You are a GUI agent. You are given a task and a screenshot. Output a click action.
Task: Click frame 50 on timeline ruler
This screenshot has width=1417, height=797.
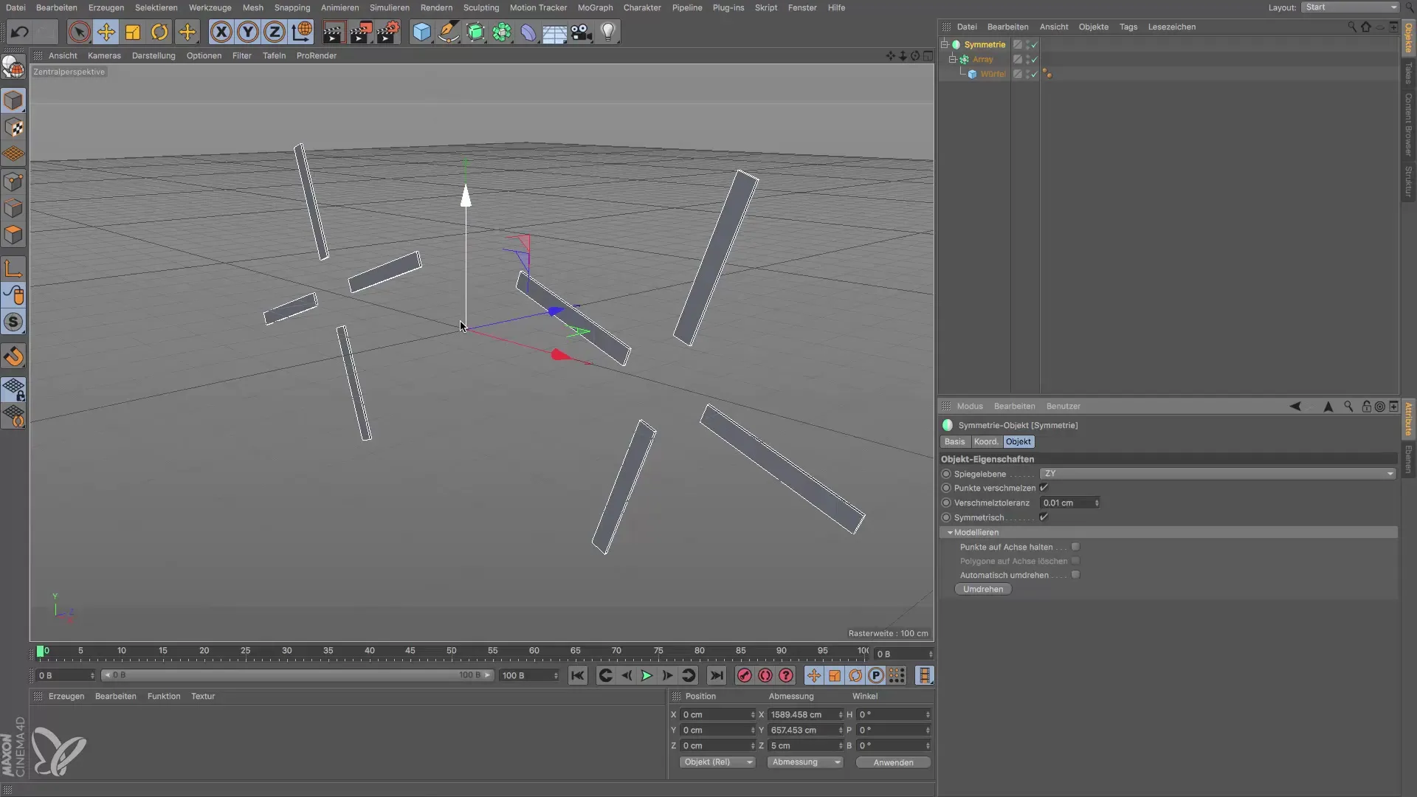coord(451,651)
